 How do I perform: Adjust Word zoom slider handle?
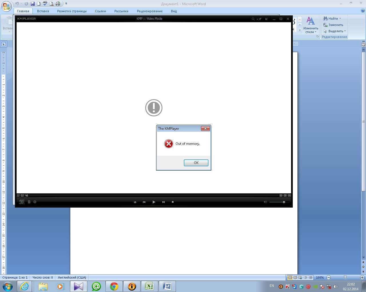345,277
